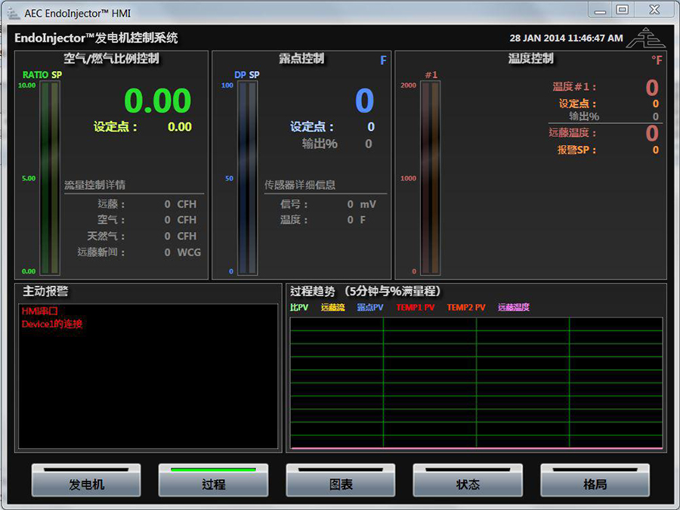Screen dimensions: 680x510
Task: Click the blue DP bar graph
Action: pos(247,178)
